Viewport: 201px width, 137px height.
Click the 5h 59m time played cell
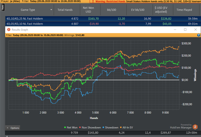pyautogui.click(x=193, y=19)
